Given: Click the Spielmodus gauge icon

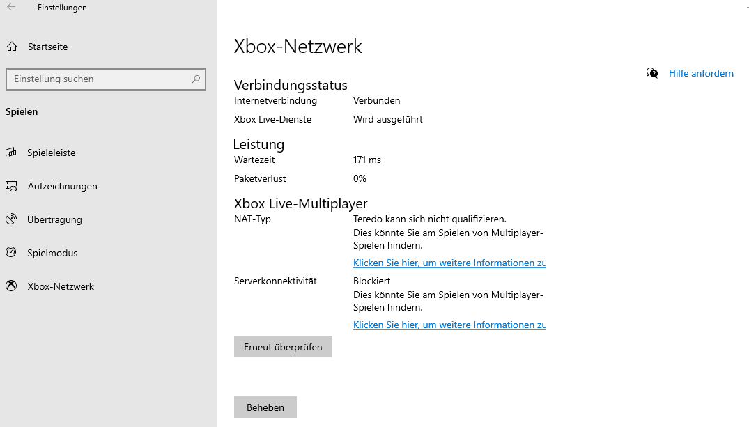Looking at the screenshot, I should coord(11,252).
